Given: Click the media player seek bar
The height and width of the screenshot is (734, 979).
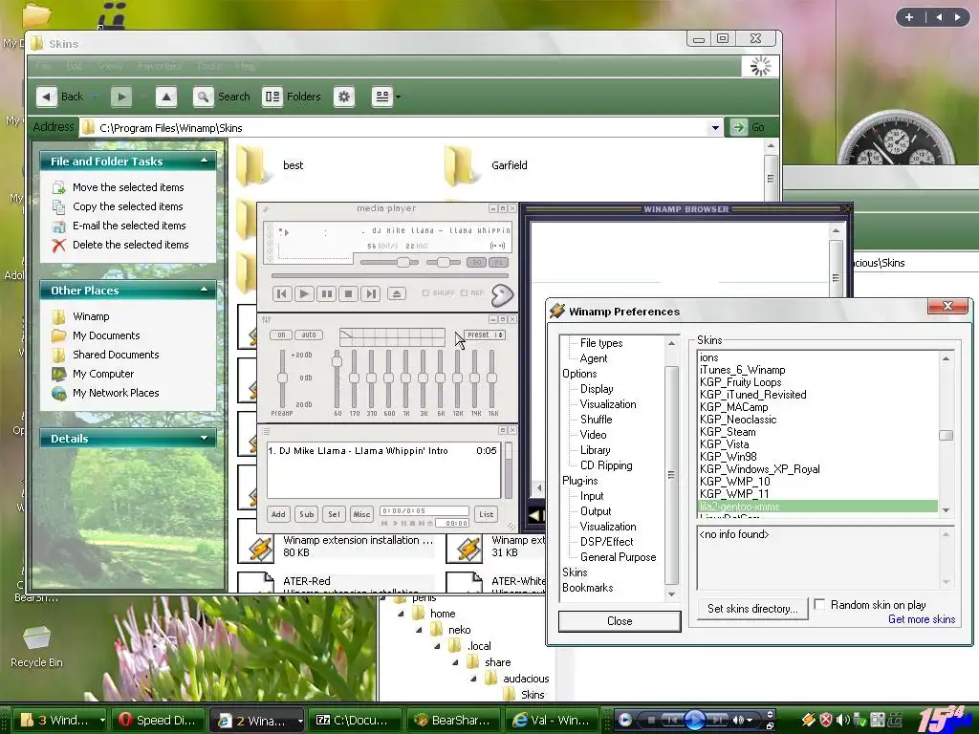Looking at the screenshot, I should click(x=390, y=275).
